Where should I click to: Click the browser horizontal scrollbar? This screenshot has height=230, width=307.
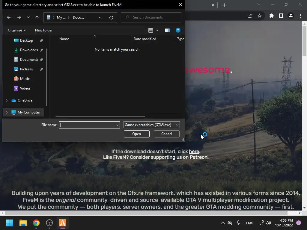click(x=146, y=213)
